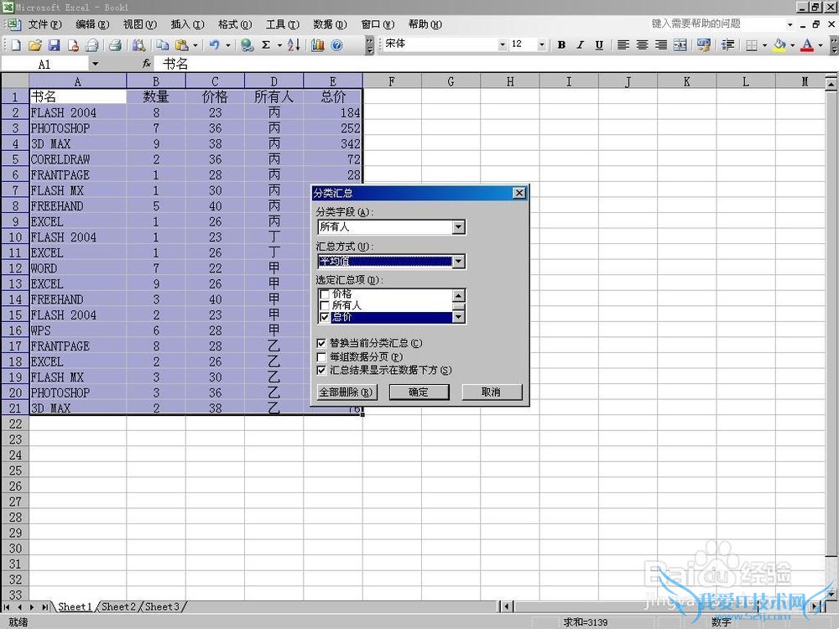Click the 确定 button in the dialog
This screenshot has width=839, height=629.
[419, 392]
